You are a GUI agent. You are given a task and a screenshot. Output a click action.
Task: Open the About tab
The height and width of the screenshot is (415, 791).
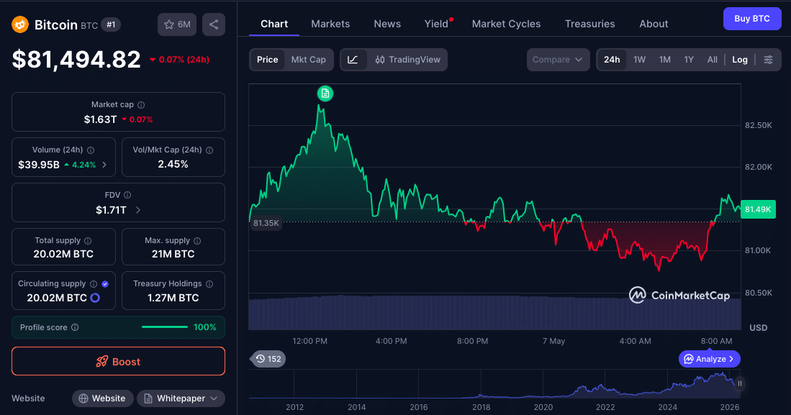click(x=654, y=24)
